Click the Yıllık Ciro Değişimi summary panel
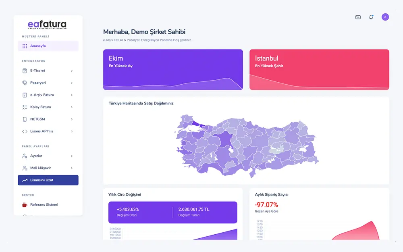Image resolution: width=403 pixels, height=252 pixels. point(172,212)
